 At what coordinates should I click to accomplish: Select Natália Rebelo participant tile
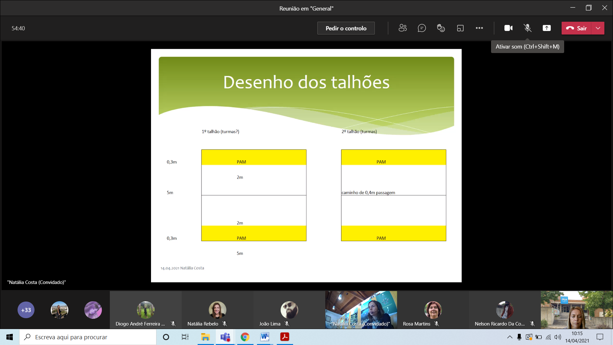point(217,310)
